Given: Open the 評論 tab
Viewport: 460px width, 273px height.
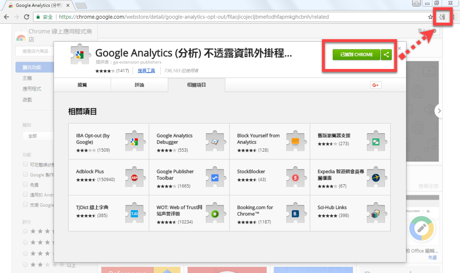Looking at the screenshot, I should click(140, 85).
